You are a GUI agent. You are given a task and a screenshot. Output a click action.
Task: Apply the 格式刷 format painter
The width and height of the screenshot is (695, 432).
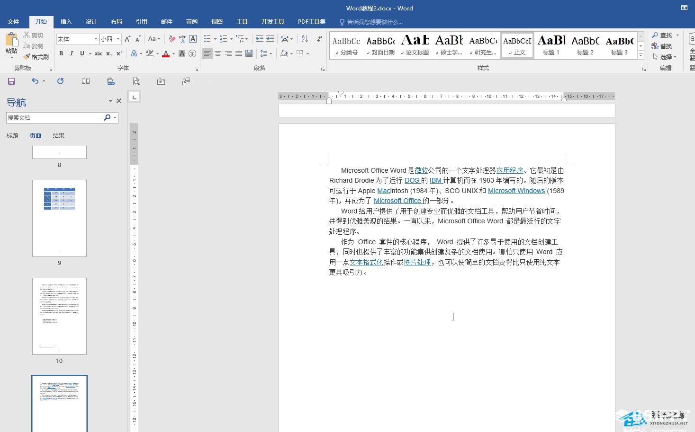click(36, 57)
